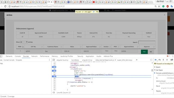View the Invoice for Ajay's row
Image resolution: width=174 pixels, height=98 pixels.
click(107, 51)
